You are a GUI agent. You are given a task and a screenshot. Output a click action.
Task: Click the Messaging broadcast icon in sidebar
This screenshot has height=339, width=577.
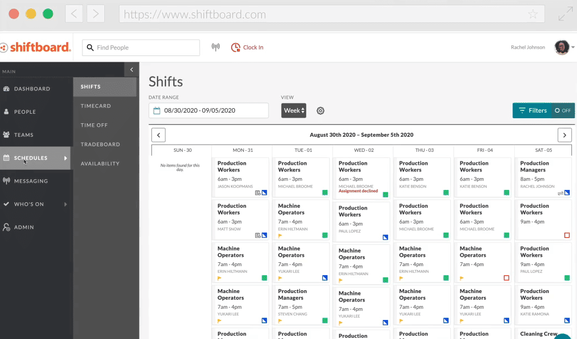[x=7, y=181]
